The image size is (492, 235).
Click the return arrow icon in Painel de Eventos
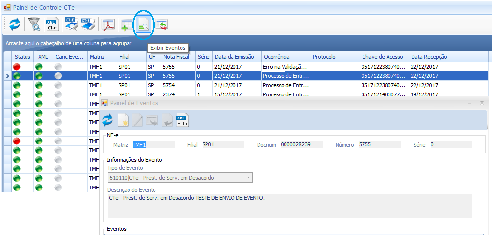point(167,120)
